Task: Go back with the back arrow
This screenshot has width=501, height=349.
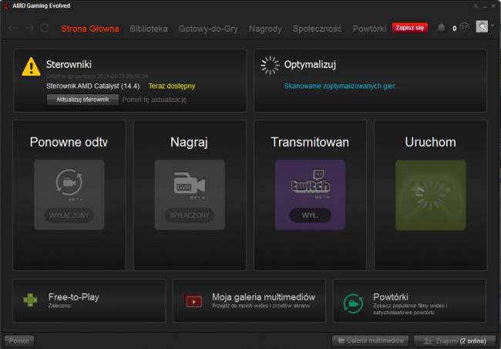Action: pyautogui.click(x=13, y=28)
